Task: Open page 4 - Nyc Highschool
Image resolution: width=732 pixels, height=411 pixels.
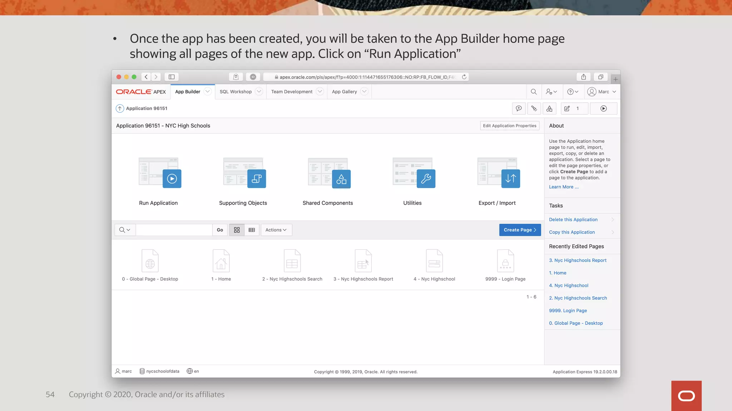Action: point(434,266)
